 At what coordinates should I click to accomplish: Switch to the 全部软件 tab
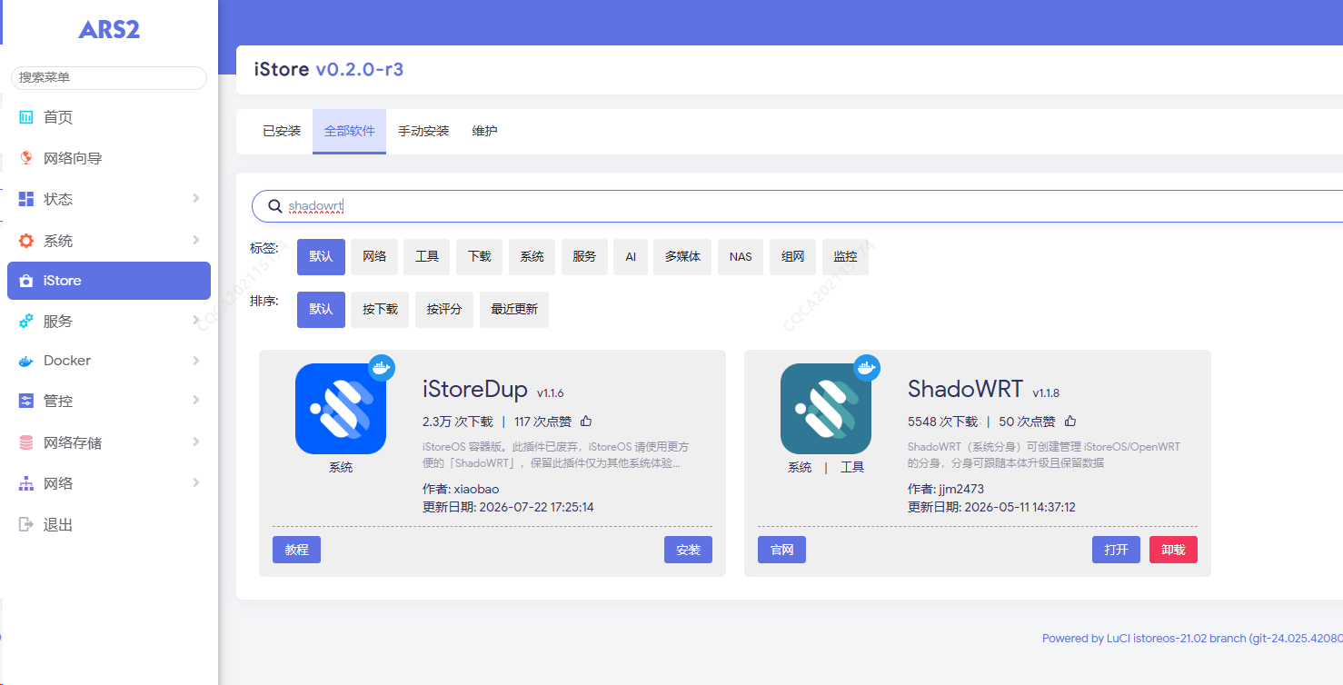point(349,131)
